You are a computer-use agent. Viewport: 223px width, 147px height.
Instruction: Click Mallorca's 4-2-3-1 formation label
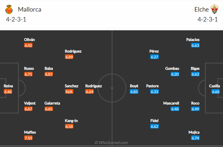(x=16, y=19)
